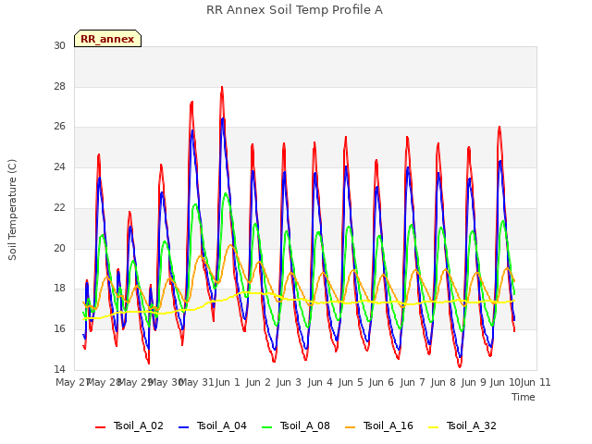Viewport: 592px width, 444px height.
Task: Click the 20 y-axis tick label
Action: 59,248
